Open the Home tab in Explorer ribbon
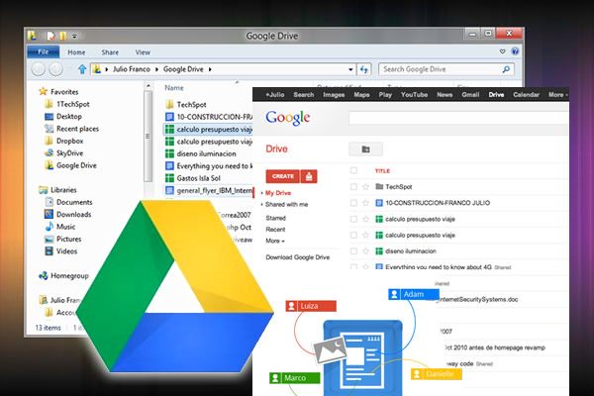The width and height of the screenshot is (594, 396). point(76,52)
